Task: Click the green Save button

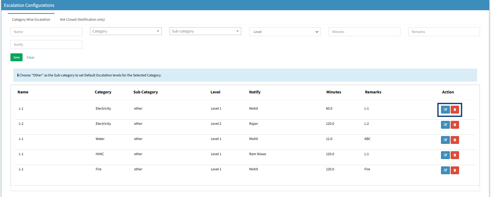Action: pyautogui.click(x=16, y=57)
